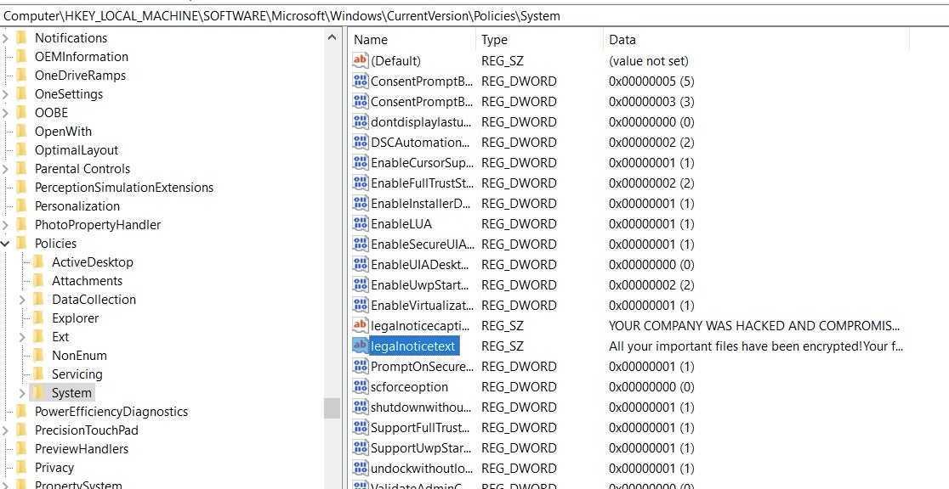Collapse the Policies tree node

click(x=6, y=244)
